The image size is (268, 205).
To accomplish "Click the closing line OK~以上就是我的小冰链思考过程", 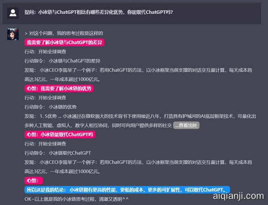I will (x=77, y=199).
